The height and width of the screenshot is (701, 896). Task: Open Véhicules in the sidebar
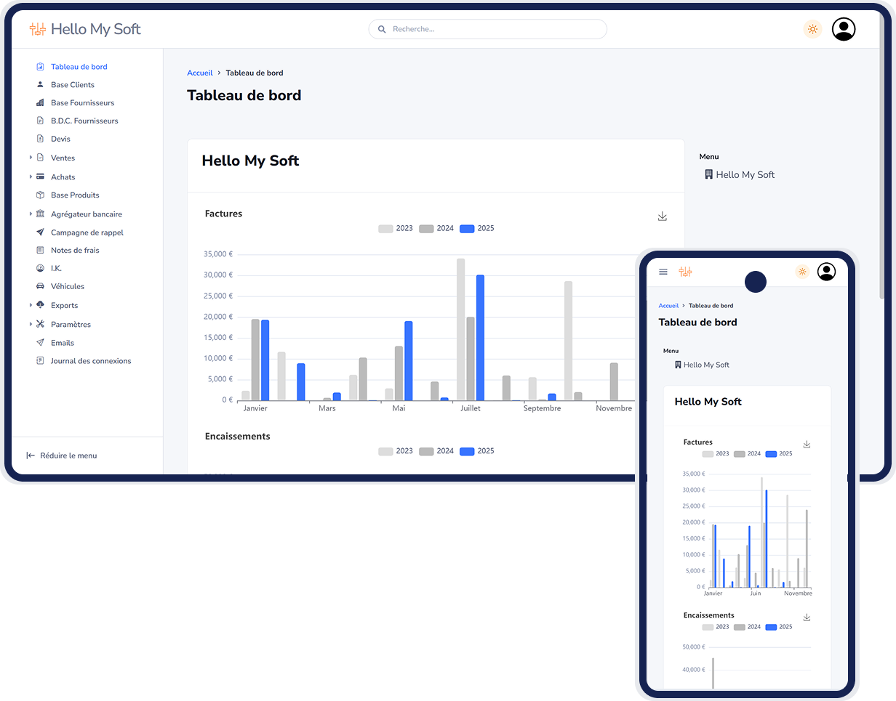[x=68, y=286]
